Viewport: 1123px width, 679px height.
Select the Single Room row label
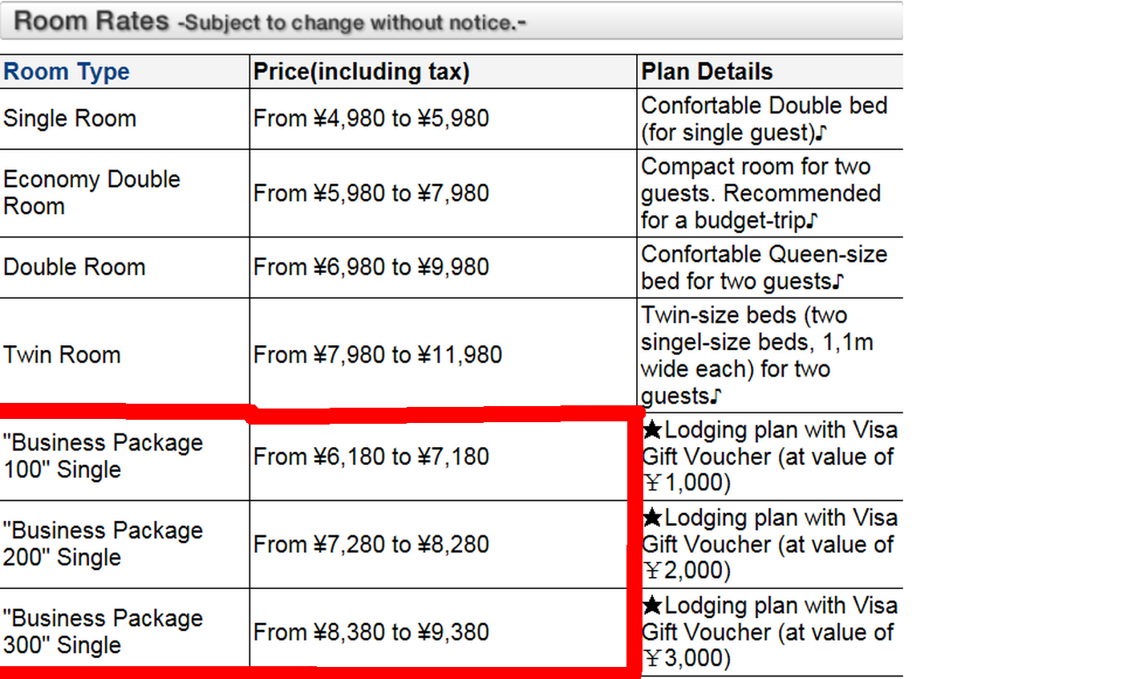[x=70, y=119]
